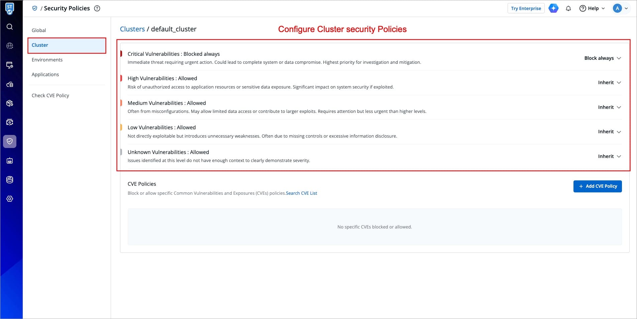Click the search icon in sidebar
The image size is (637, 319).
point(10,27)
